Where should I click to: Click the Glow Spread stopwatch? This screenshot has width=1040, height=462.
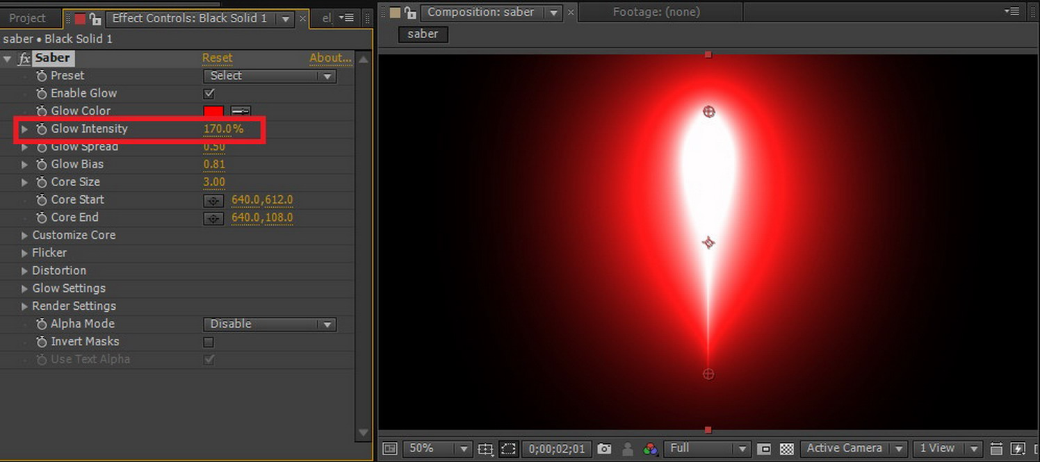pyautogui.click(x=42, y=147)
